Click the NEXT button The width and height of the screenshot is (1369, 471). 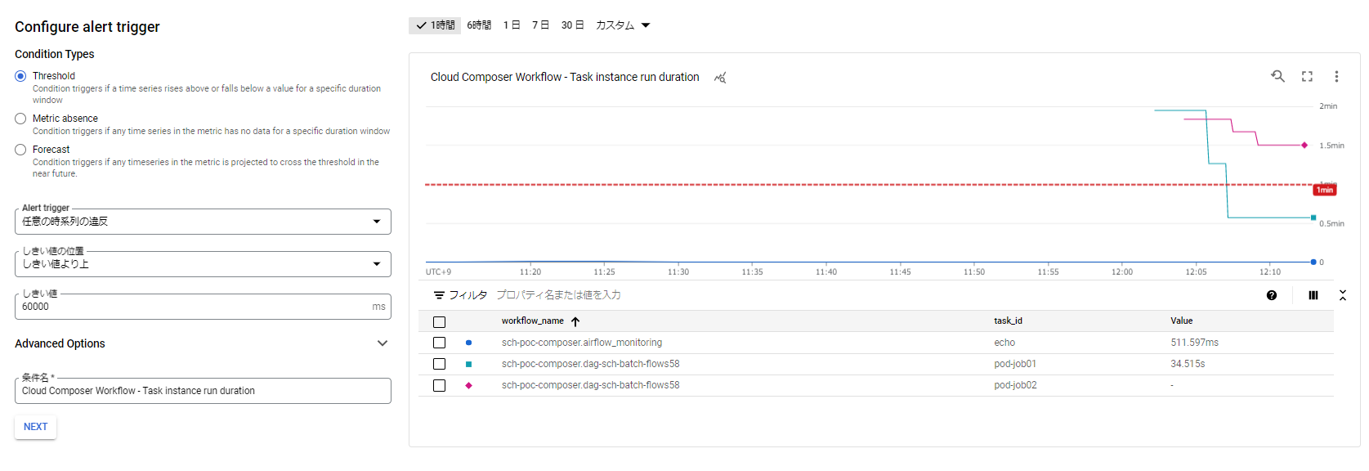(35, 427)
